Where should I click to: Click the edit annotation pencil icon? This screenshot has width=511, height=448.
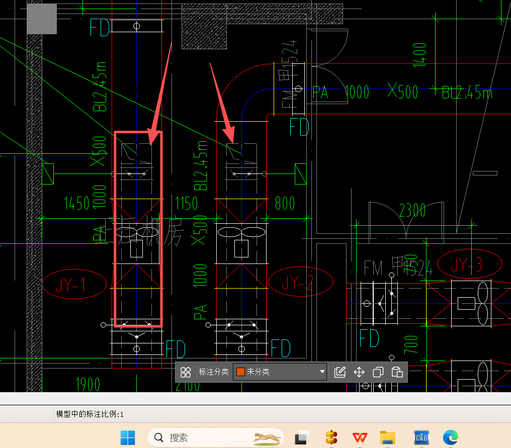[x=339, y=372]
